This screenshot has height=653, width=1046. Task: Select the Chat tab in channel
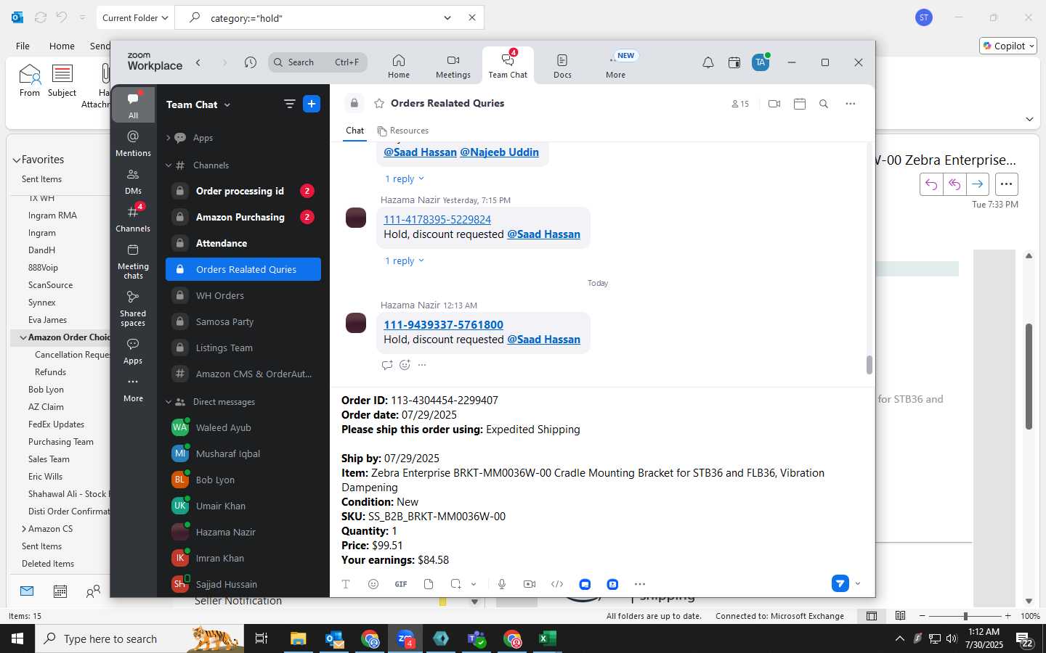pos(354,131)
